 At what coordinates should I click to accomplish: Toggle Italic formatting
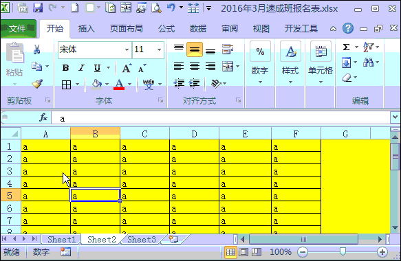[x=81, y=68]
